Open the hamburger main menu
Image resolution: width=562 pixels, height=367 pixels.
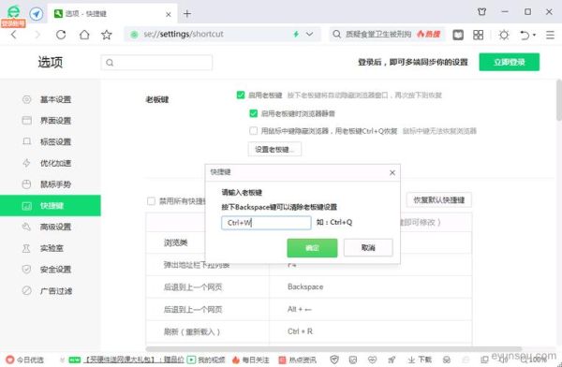pos(550,35)
